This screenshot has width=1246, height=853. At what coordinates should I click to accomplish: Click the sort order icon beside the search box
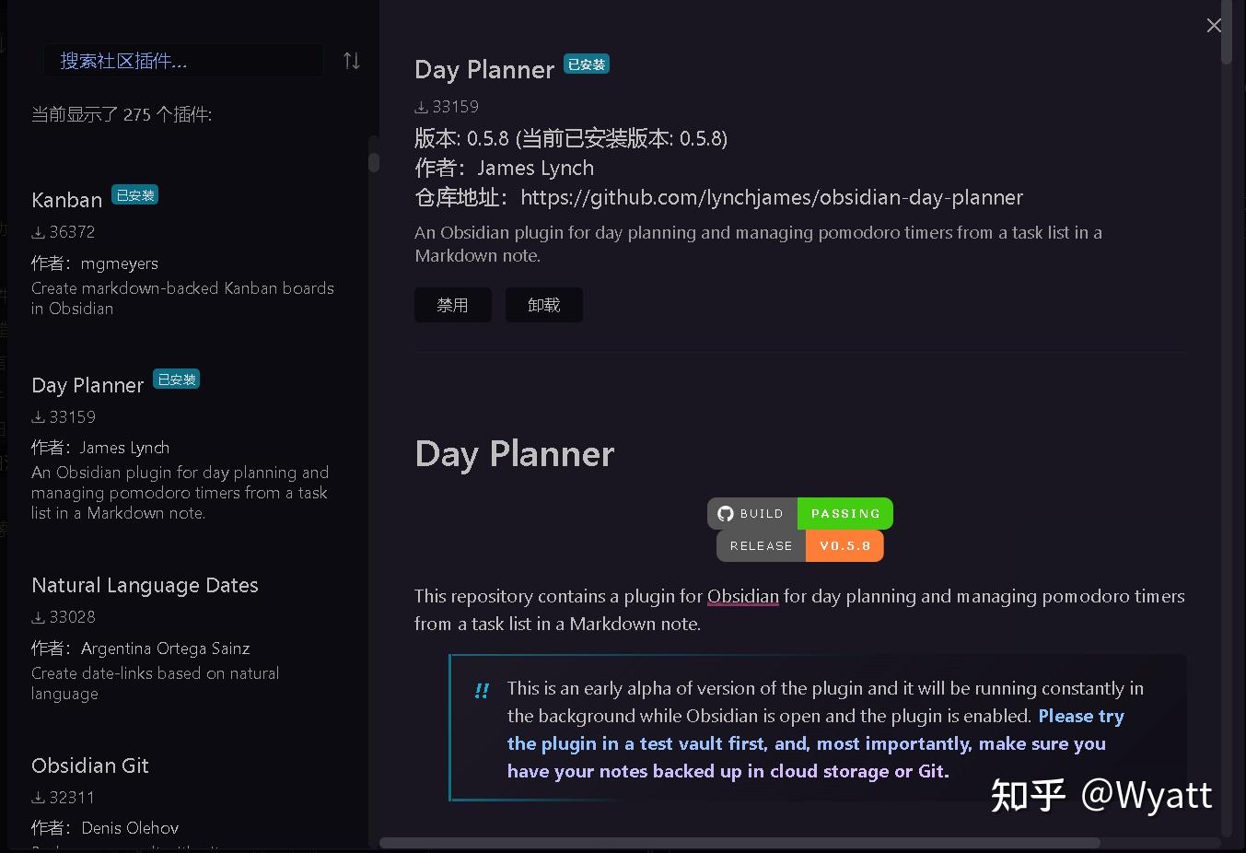(351, 60)
